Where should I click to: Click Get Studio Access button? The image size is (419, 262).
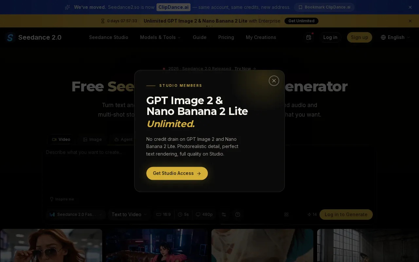coord(177,173)
